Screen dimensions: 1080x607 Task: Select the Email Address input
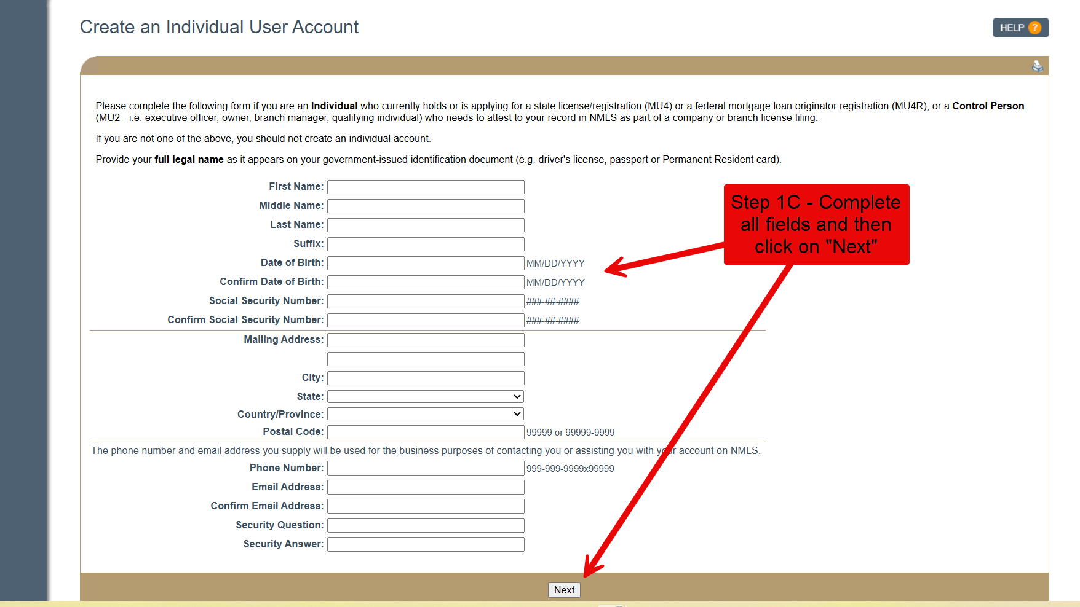426,487
